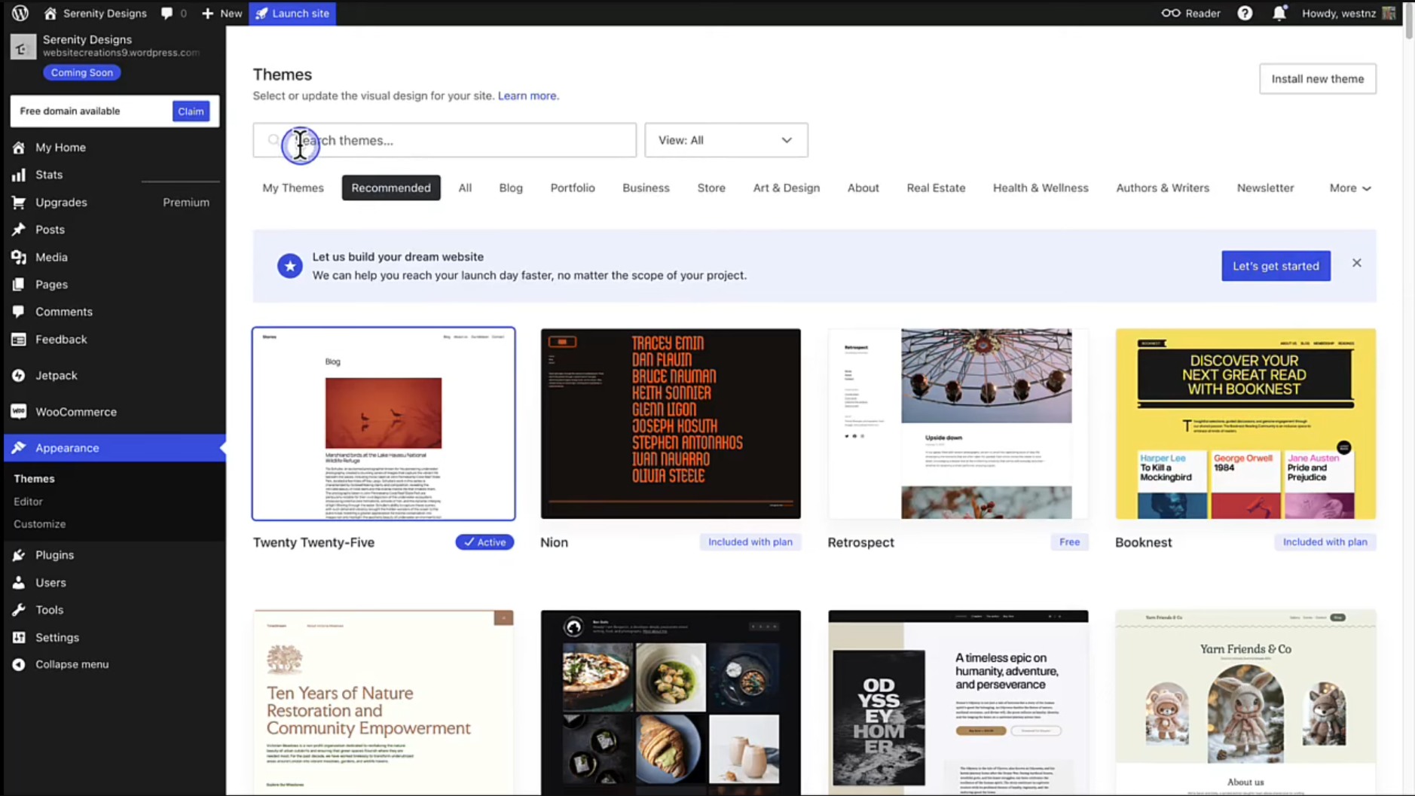Click the Install new theme button
The width and height of the screenshot is (1415, 796).
click(1317, 78)
